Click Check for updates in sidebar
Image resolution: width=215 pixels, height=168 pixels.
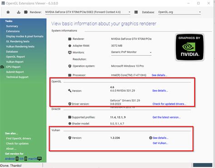tap(17, 144)
